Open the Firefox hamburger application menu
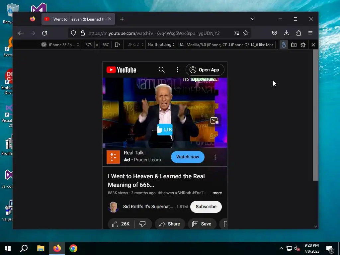Image resolution: width=340 pixels, height=255 pixels. point(310,33)
